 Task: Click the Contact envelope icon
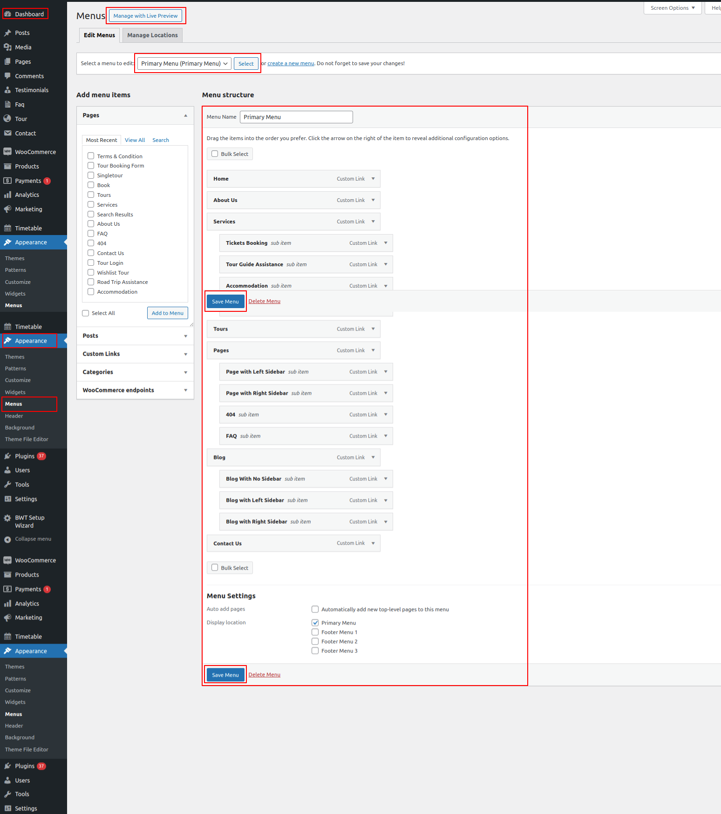(7, 133)
